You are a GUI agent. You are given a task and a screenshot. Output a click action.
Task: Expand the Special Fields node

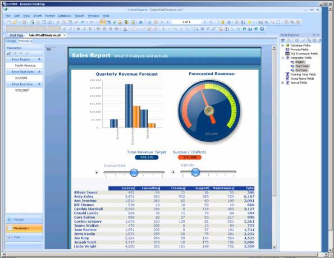point(283,83)
